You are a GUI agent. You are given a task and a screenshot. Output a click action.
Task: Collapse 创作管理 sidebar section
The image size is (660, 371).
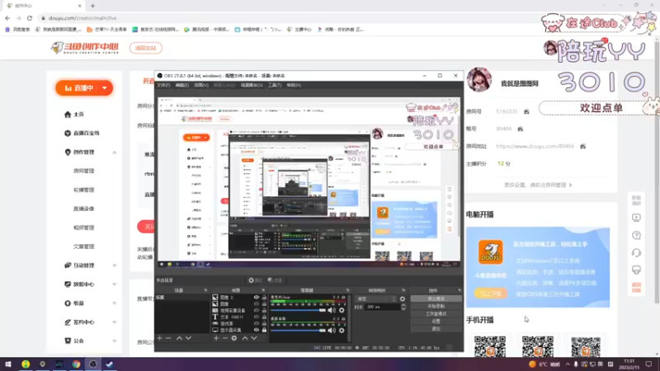[115, 153]
